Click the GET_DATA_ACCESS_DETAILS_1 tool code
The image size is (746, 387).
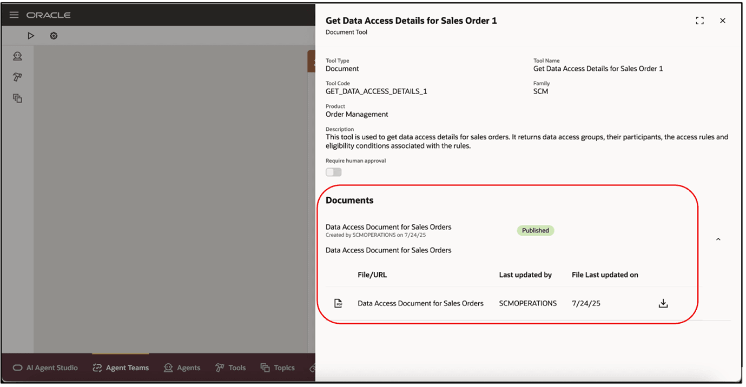point(377,91)
